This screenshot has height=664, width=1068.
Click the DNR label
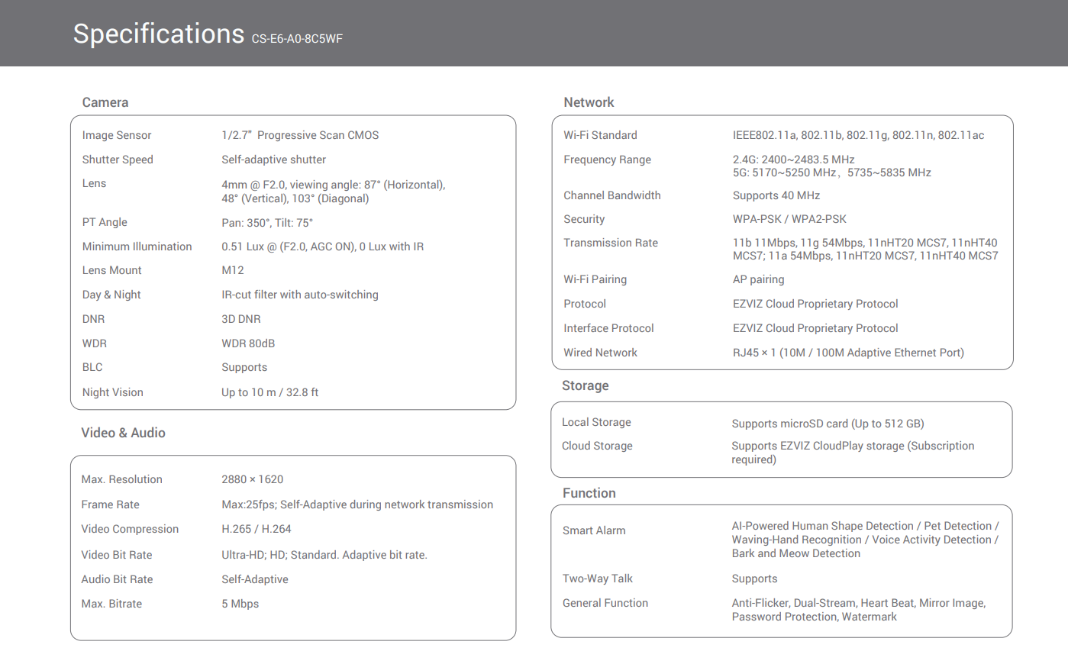pos(93,319)
